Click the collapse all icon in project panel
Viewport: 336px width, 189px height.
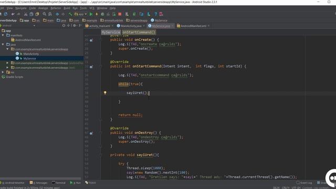69,26
